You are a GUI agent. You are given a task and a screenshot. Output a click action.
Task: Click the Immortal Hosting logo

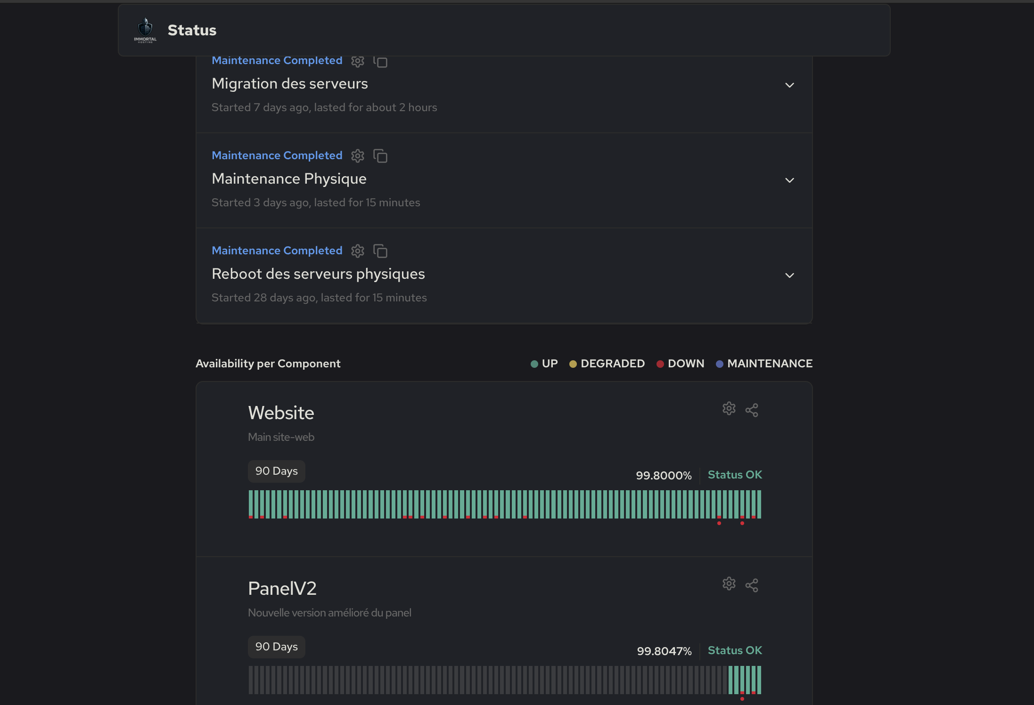(145, 30)
